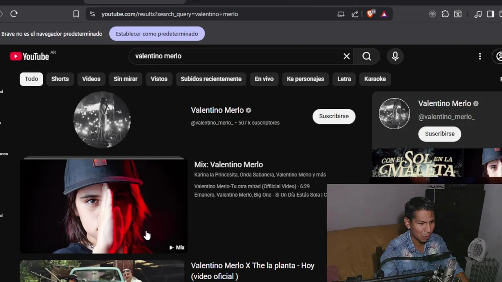This screenshot has height=282, width=502.
Task: Select the Vistos filter chip
Action: coord(159,79)
